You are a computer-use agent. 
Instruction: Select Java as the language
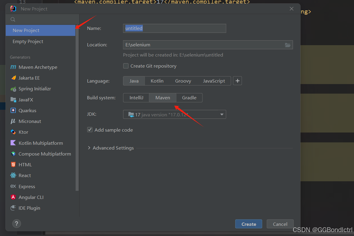pos(134,81)
